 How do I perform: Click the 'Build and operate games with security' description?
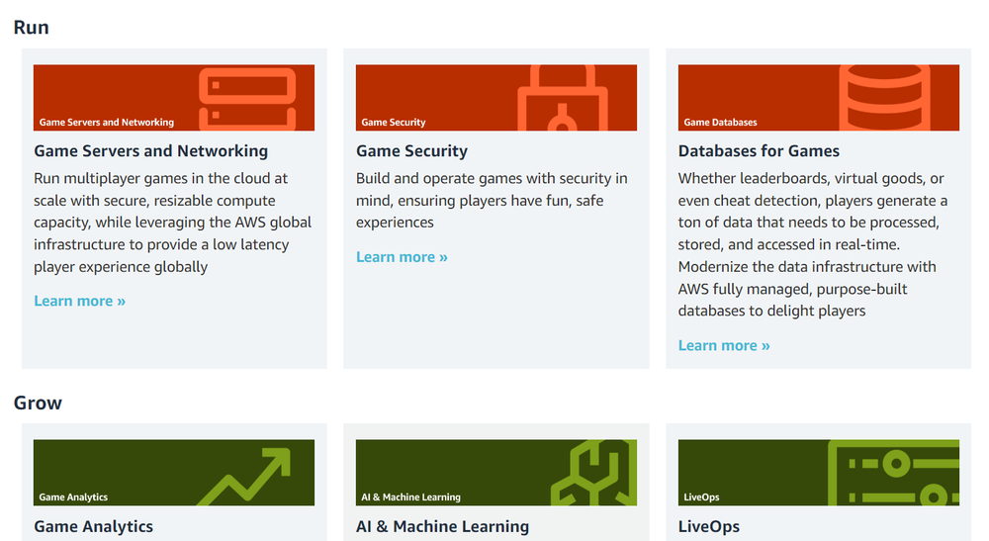[x=492, y=201]
